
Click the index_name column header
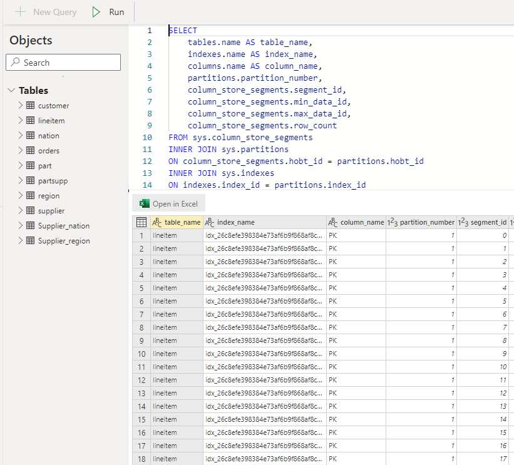tap(265, 222)
